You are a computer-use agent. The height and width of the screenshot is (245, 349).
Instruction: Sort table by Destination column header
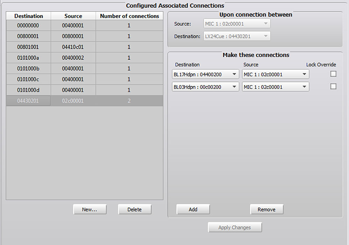click(29, 16)
